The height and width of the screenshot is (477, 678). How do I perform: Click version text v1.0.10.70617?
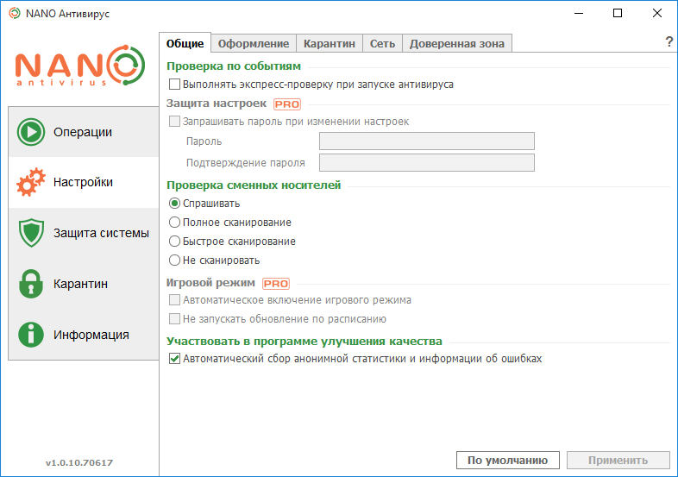click(79, 462)
